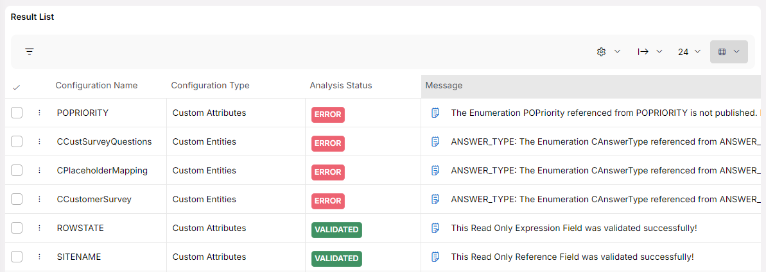The image size is (766, 272).
Task: Check the CCustSurveyQuestions row checkbox
Action: tap(17, 141)
